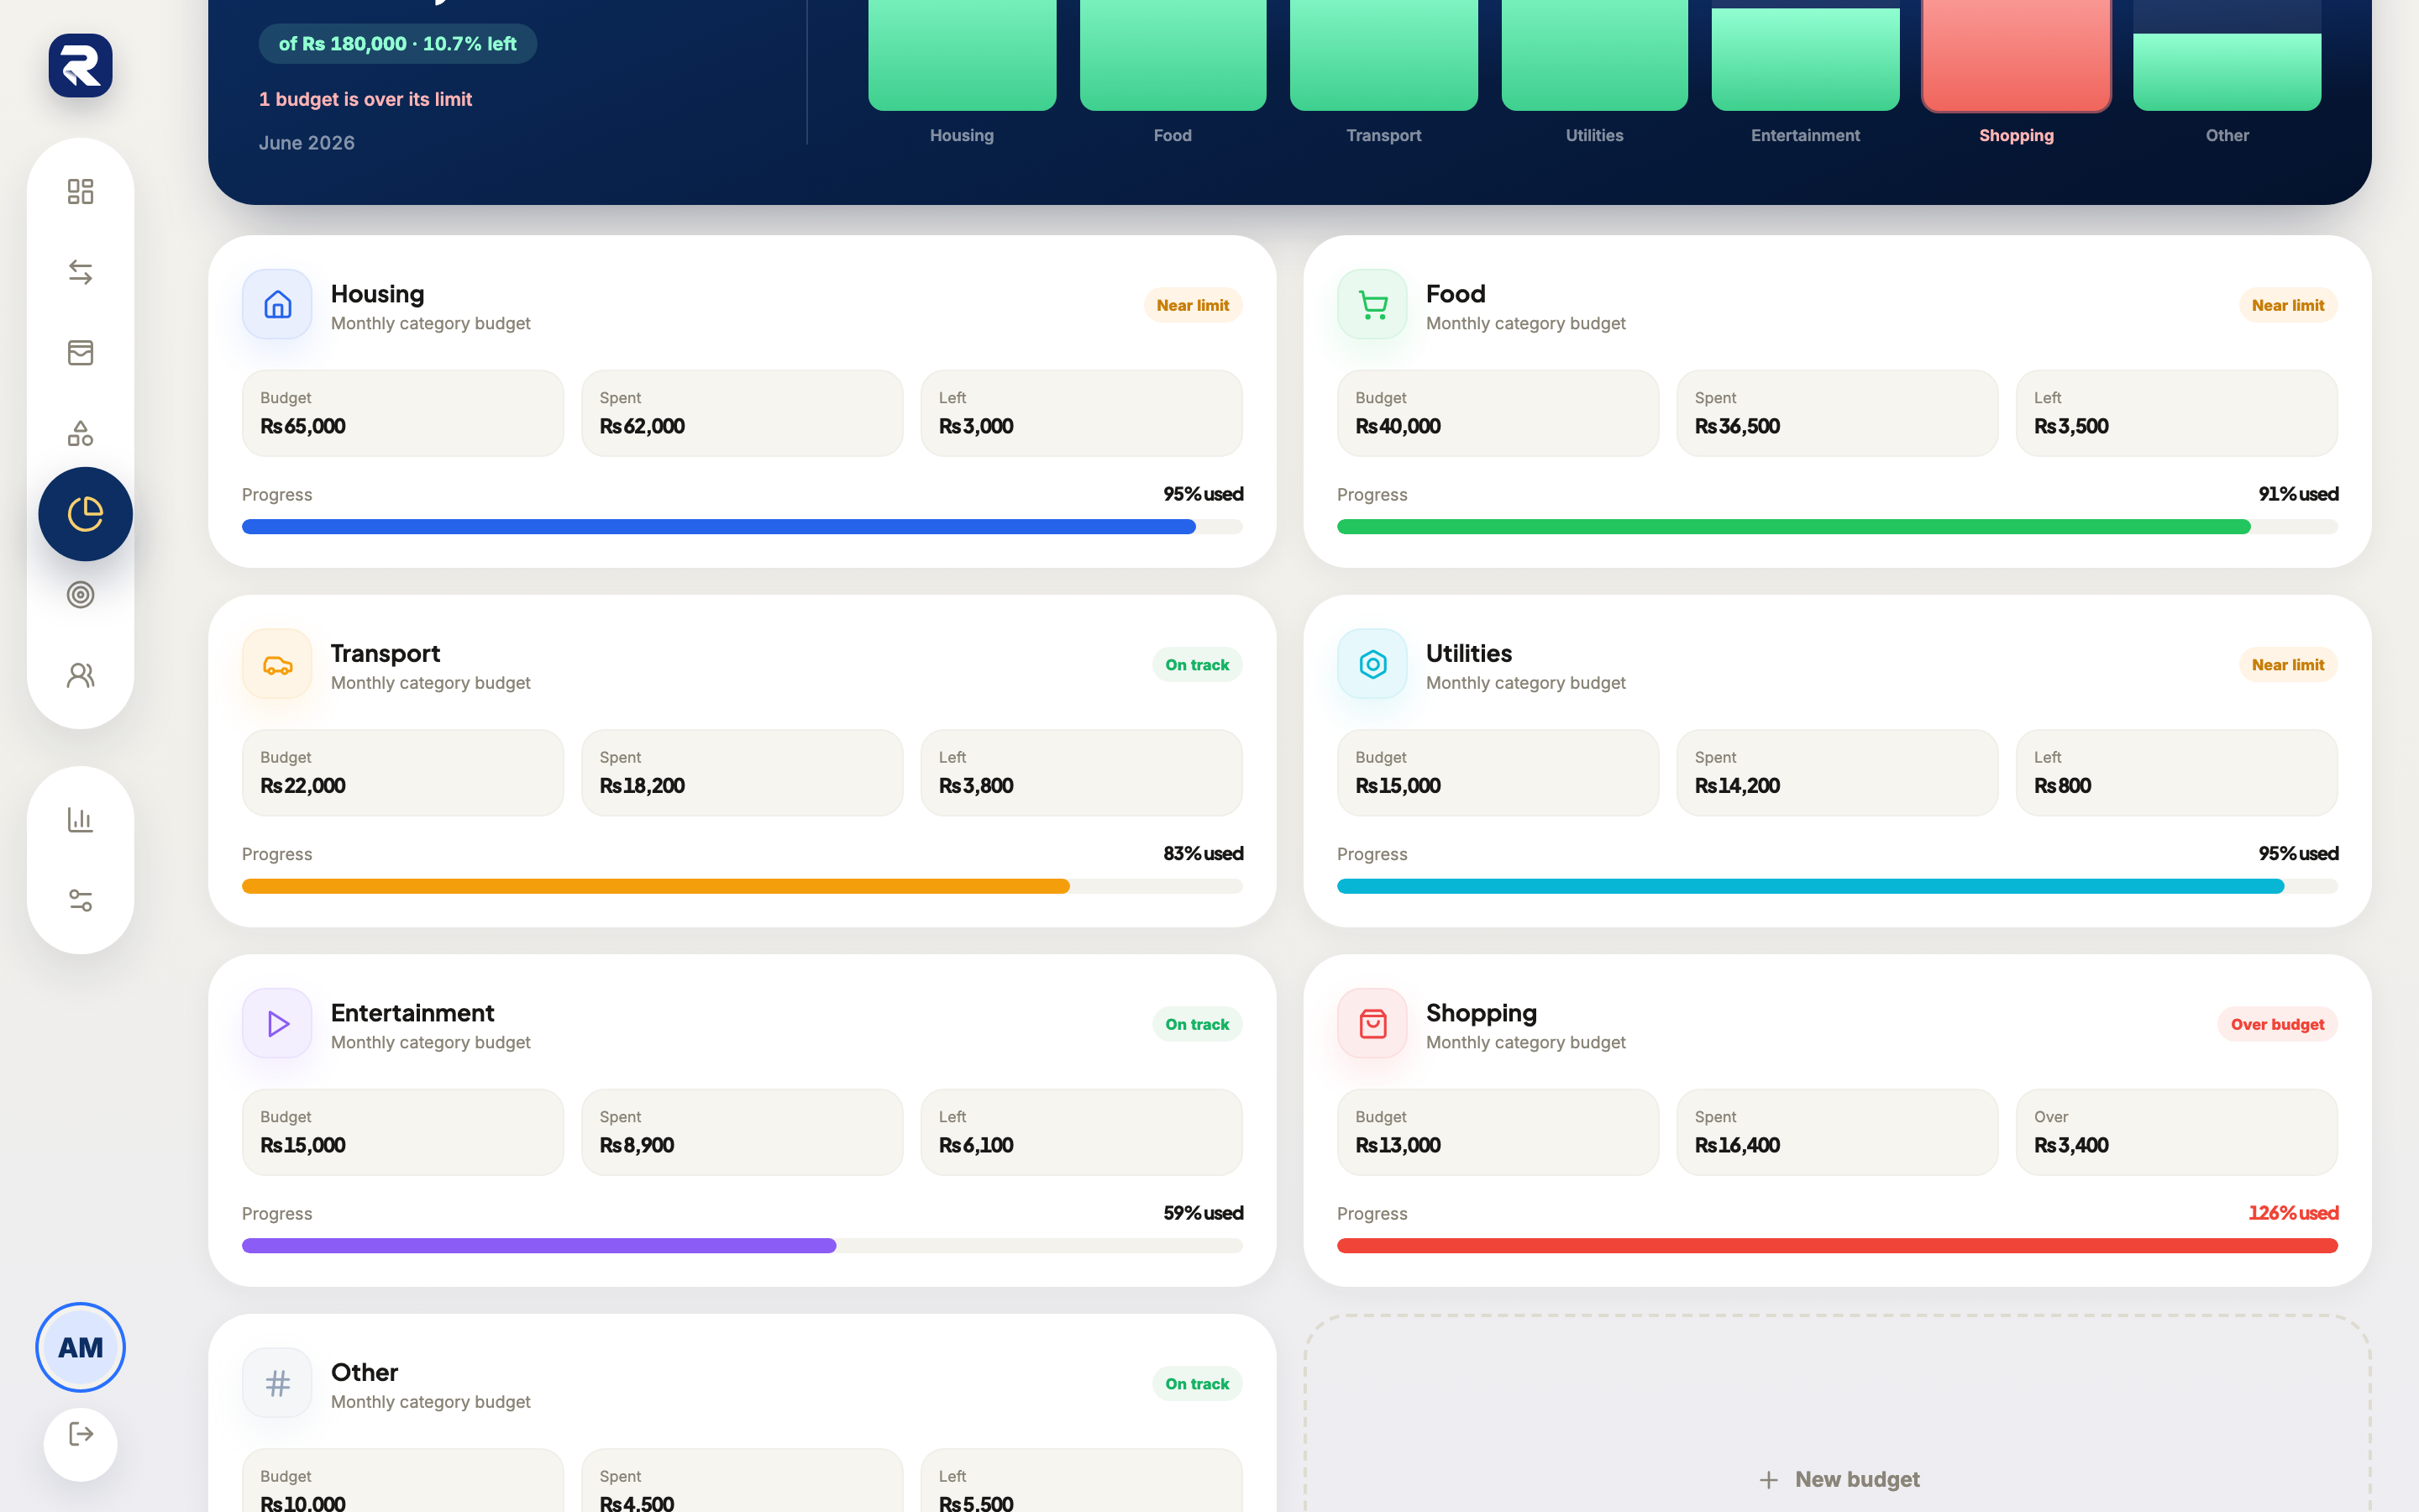Click the Entertainment purple progress bar

tap(742, 1246)
